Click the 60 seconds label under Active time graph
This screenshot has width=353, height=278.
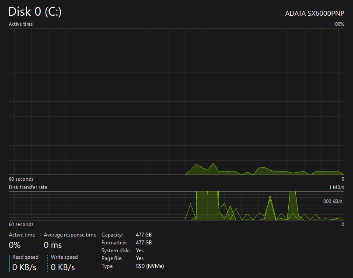point(21,179)
